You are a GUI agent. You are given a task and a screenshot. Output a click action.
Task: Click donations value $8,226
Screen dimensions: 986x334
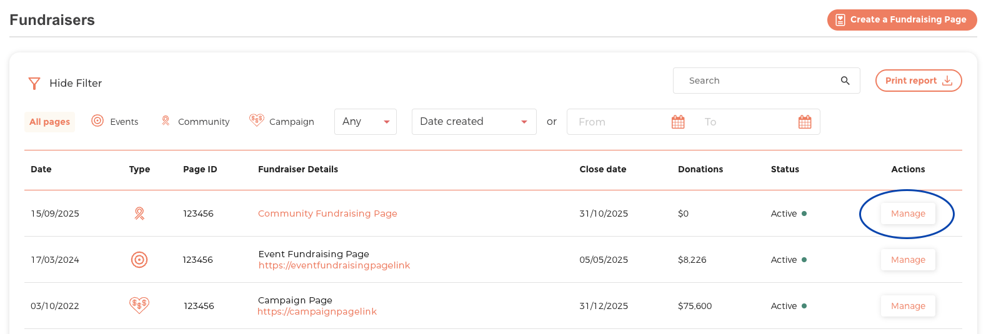coord(692,260)
